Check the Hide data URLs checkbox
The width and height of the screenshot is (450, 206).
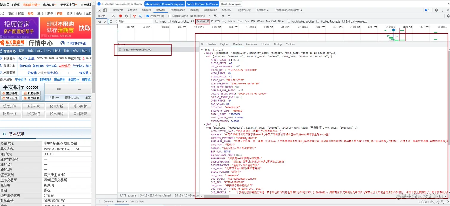(169, 21)
